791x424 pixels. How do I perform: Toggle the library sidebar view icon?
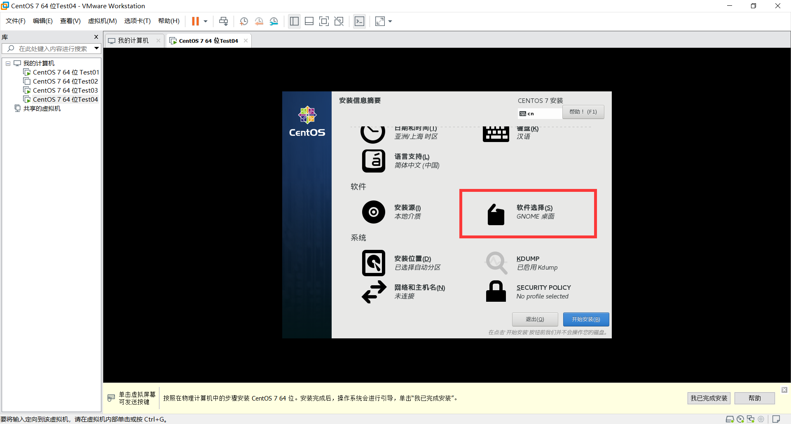[x=294, y=21]
